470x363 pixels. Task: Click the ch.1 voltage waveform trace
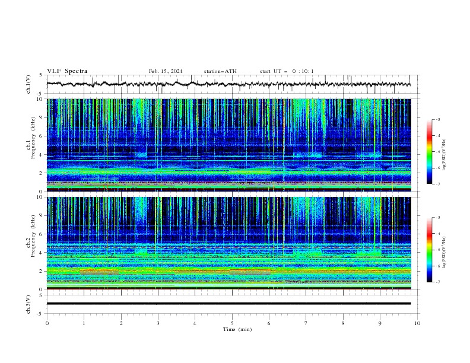(228, 84)
